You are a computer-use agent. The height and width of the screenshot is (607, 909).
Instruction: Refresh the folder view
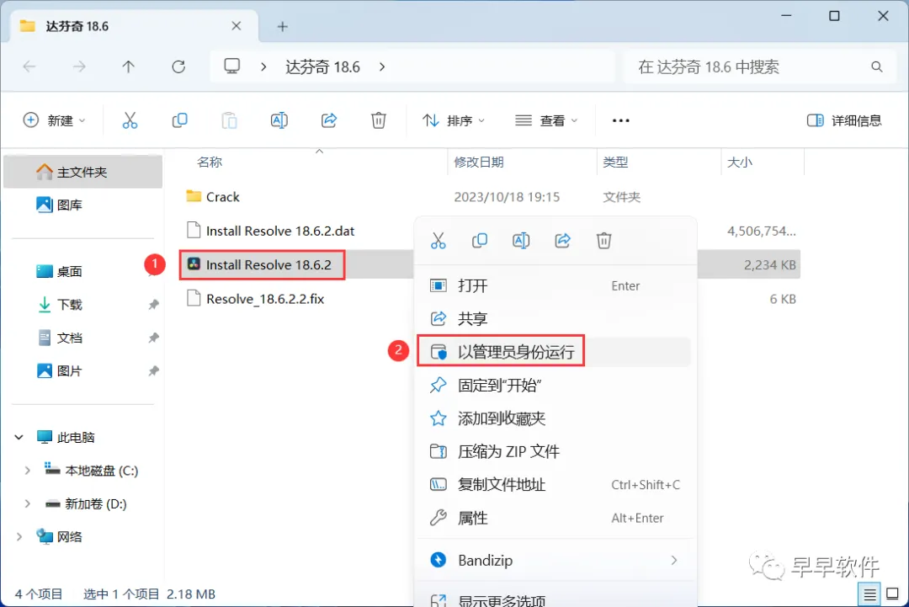pos(178,67)
